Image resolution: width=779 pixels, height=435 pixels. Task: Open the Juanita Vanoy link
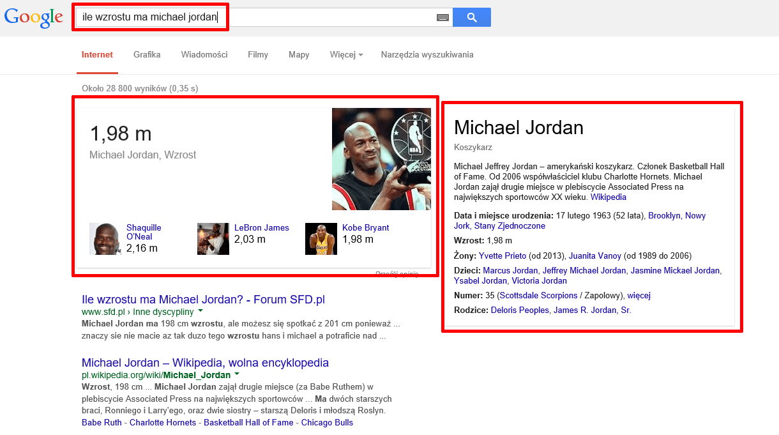594,256
